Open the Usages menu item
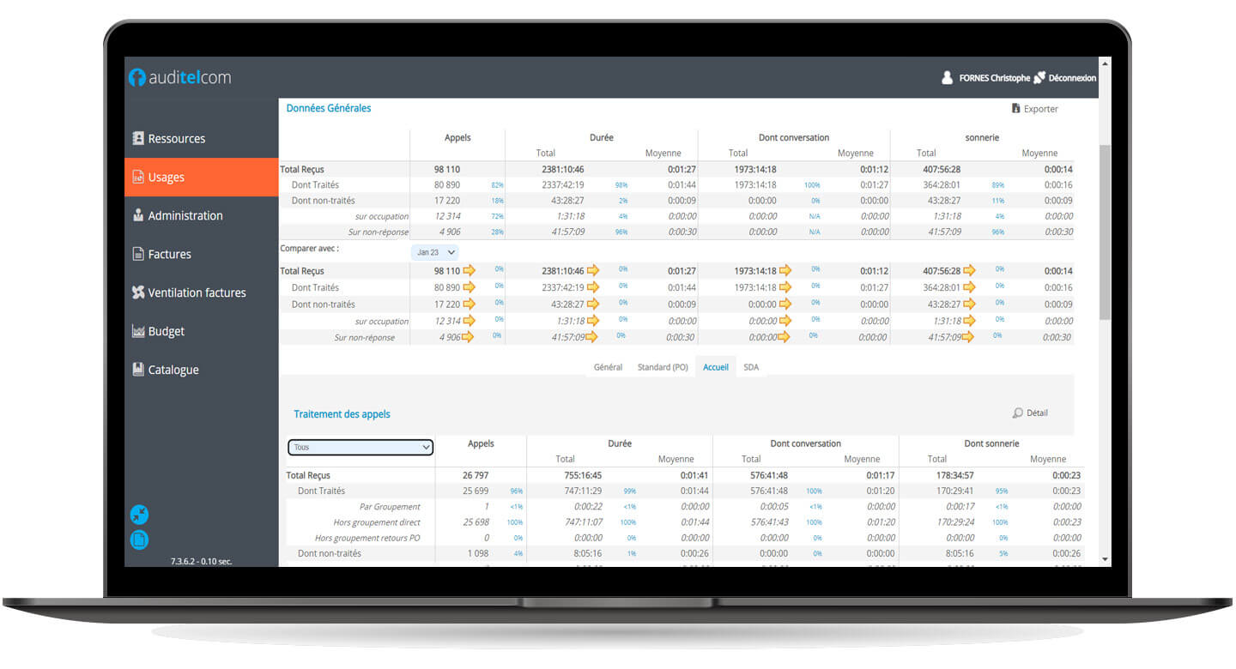The image size is (1236, 669). [167, 178]
